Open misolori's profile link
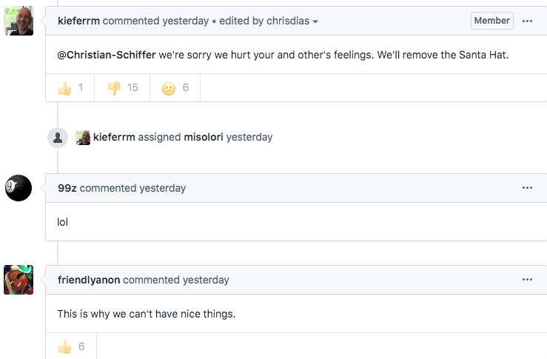The width and height of the screenshot is (547, 359). pos(203,137)
